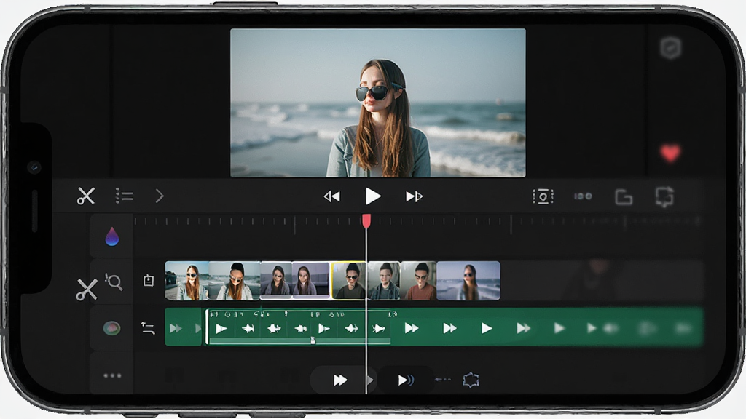The height and width of the screenshot is (419, 746).
Task: Click the red playhead marker on the ruler
Action: (x=366, y=221)
